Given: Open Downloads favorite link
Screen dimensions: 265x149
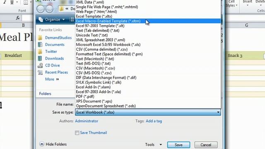Looking at the screenshot, I should [x=54, y=58].
